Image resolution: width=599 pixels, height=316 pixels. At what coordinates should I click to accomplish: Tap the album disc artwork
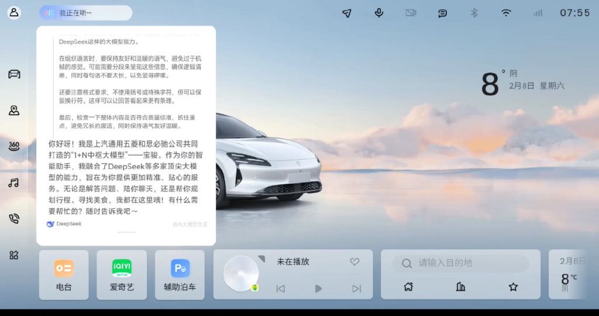tap(242, 274)
